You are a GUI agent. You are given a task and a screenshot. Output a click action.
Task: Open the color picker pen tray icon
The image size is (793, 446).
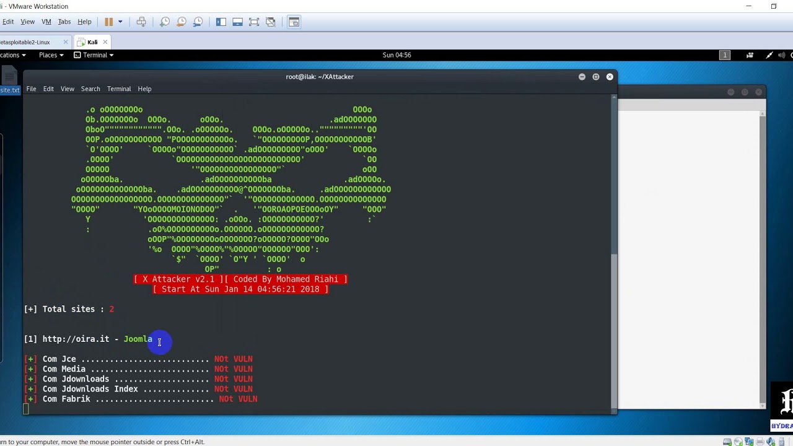point(769,55)
